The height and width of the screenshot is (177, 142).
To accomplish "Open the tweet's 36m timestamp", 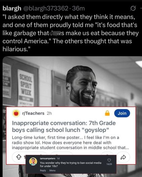I will [x=78, y=8].
